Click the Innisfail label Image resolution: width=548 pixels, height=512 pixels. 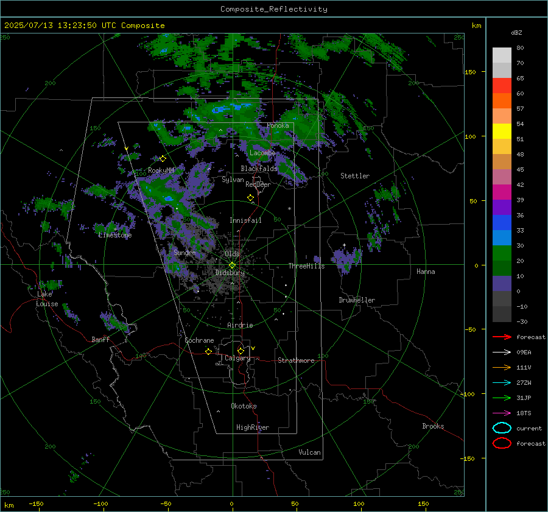(x=245, y=220)
